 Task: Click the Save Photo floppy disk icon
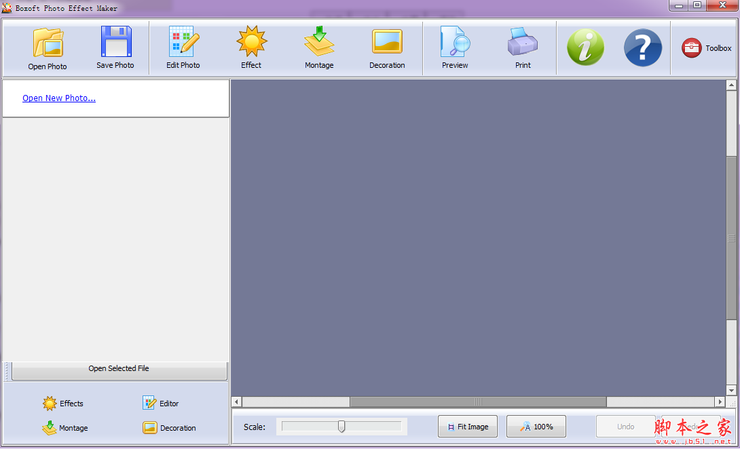pos(116,41)
